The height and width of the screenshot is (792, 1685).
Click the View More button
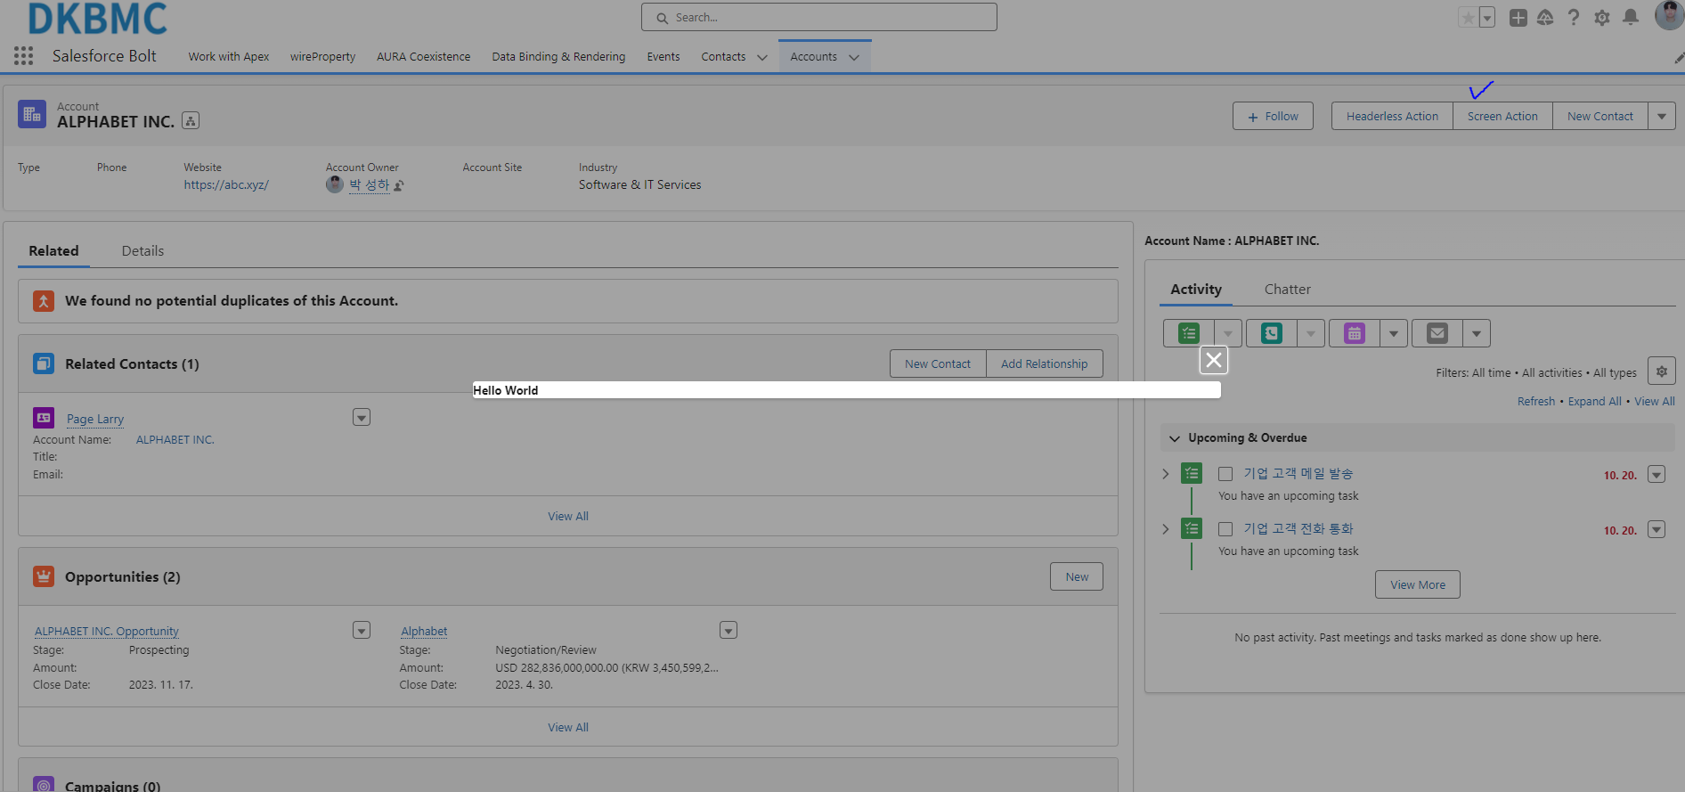pos(1418,584)
